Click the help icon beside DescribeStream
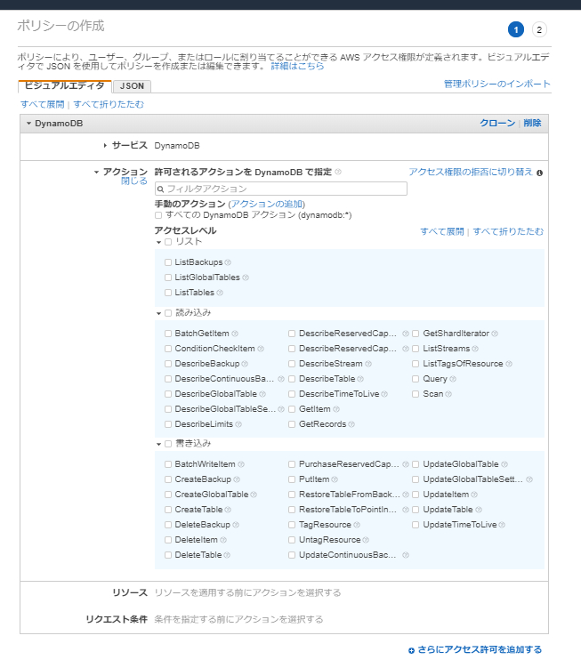The width and height of the screenshot is (581, 668). [x=368, y=364]
